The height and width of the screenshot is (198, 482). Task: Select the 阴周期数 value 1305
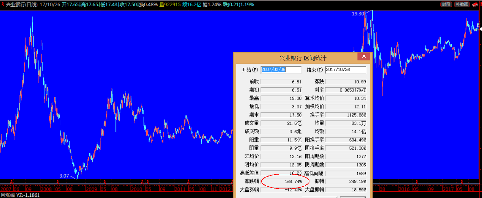click(346, 165)
